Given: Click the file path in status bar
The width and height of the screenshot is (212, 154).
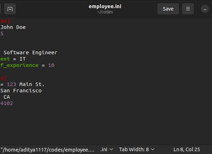Looking at the screenshot, I should click(x=47, y=150).
